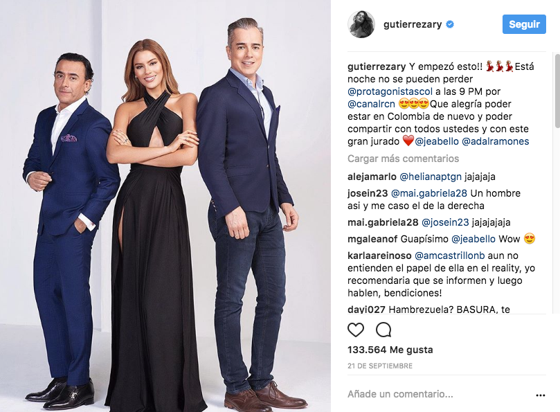Open the @helianaptgn mention
Viewport: 560px width, 412px height.
431,177
